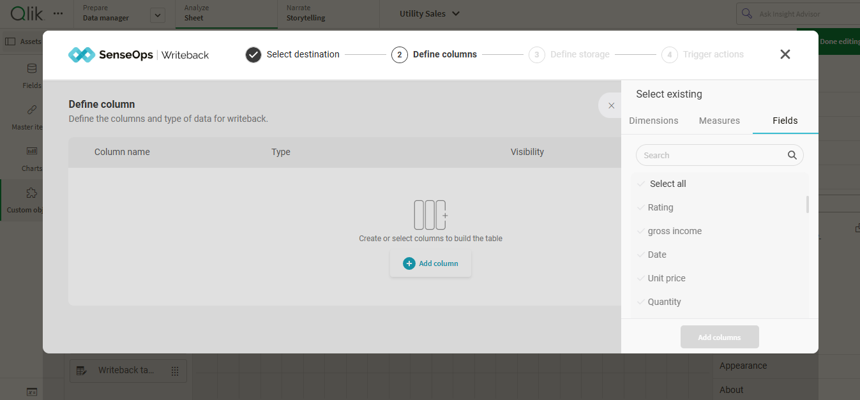Screen dimensions: 860x400
Task: Open the Master items link icon
Action: pos(31,110)
